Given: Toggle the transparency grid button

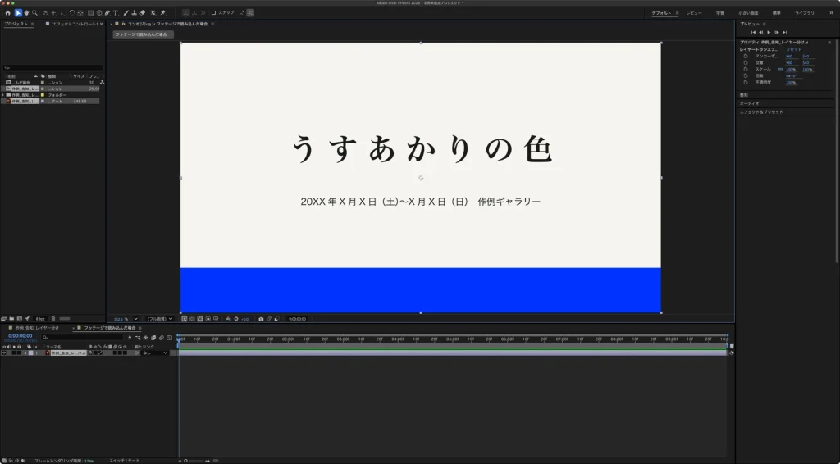Looking at the screenshot, I should point(192,319).
